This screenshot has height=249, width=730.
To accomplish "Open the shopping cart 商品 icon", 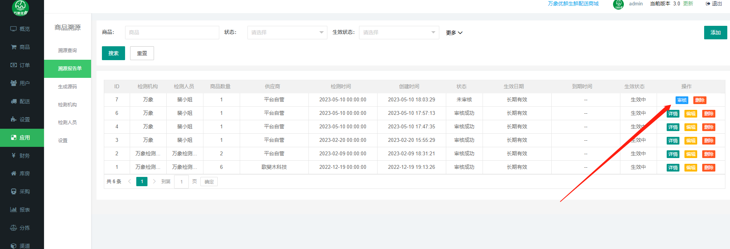I will pyautogui.click(x=14, y=47).
